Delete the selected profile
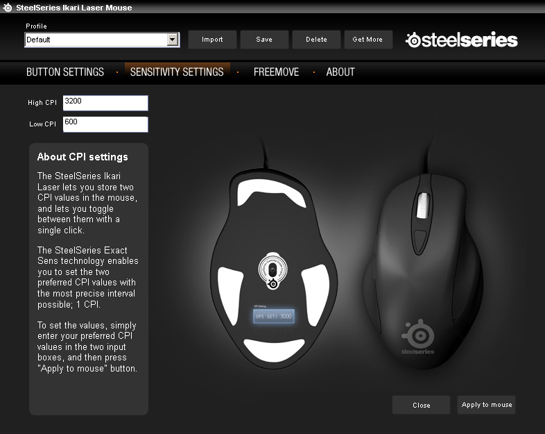The width and height of the screenshot is (545, 434). 316,40
